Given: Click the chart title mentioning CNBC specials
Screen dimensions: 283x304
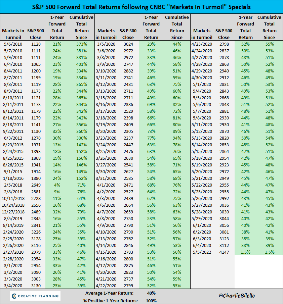Looking at the screenshot, I should pos(141,7).
